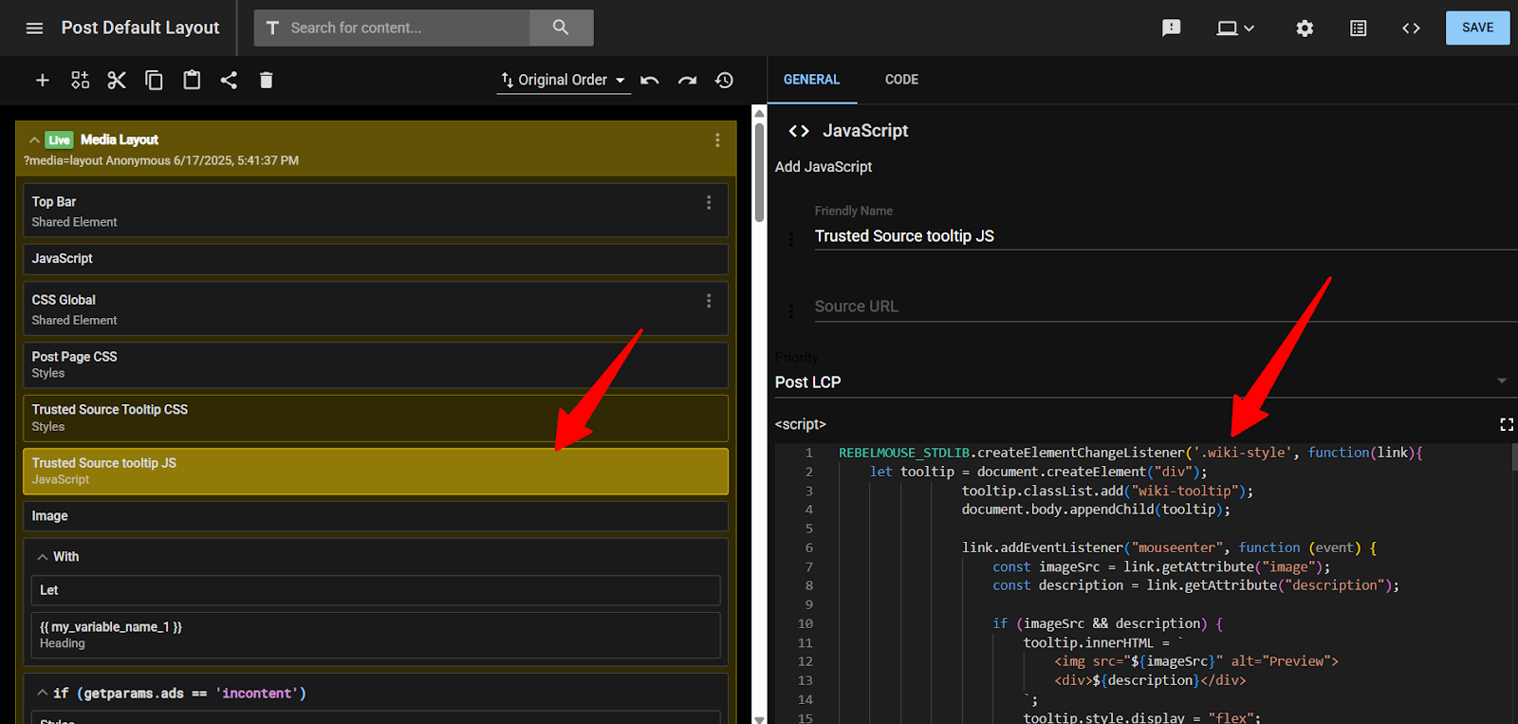Click the Post Default Layout title

click(140, 28)
